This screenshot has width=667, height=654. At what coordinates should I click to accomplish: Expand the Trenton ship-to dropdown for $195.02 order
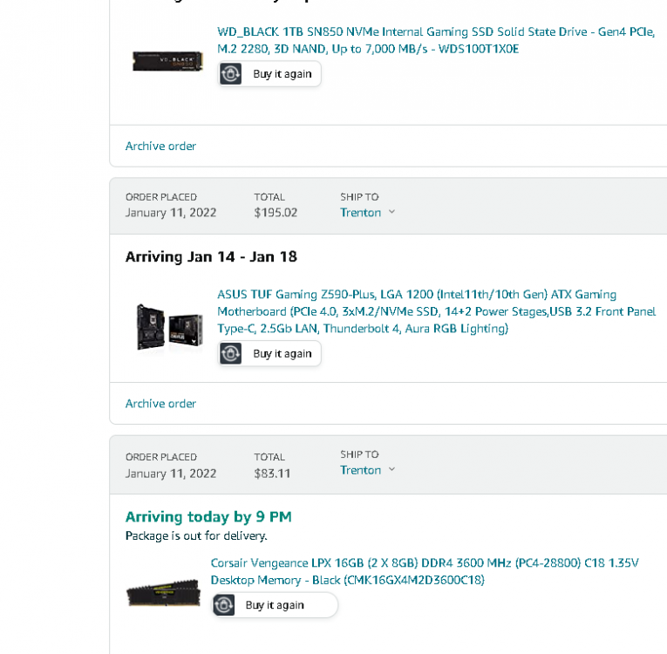click(x=368, y=212)
